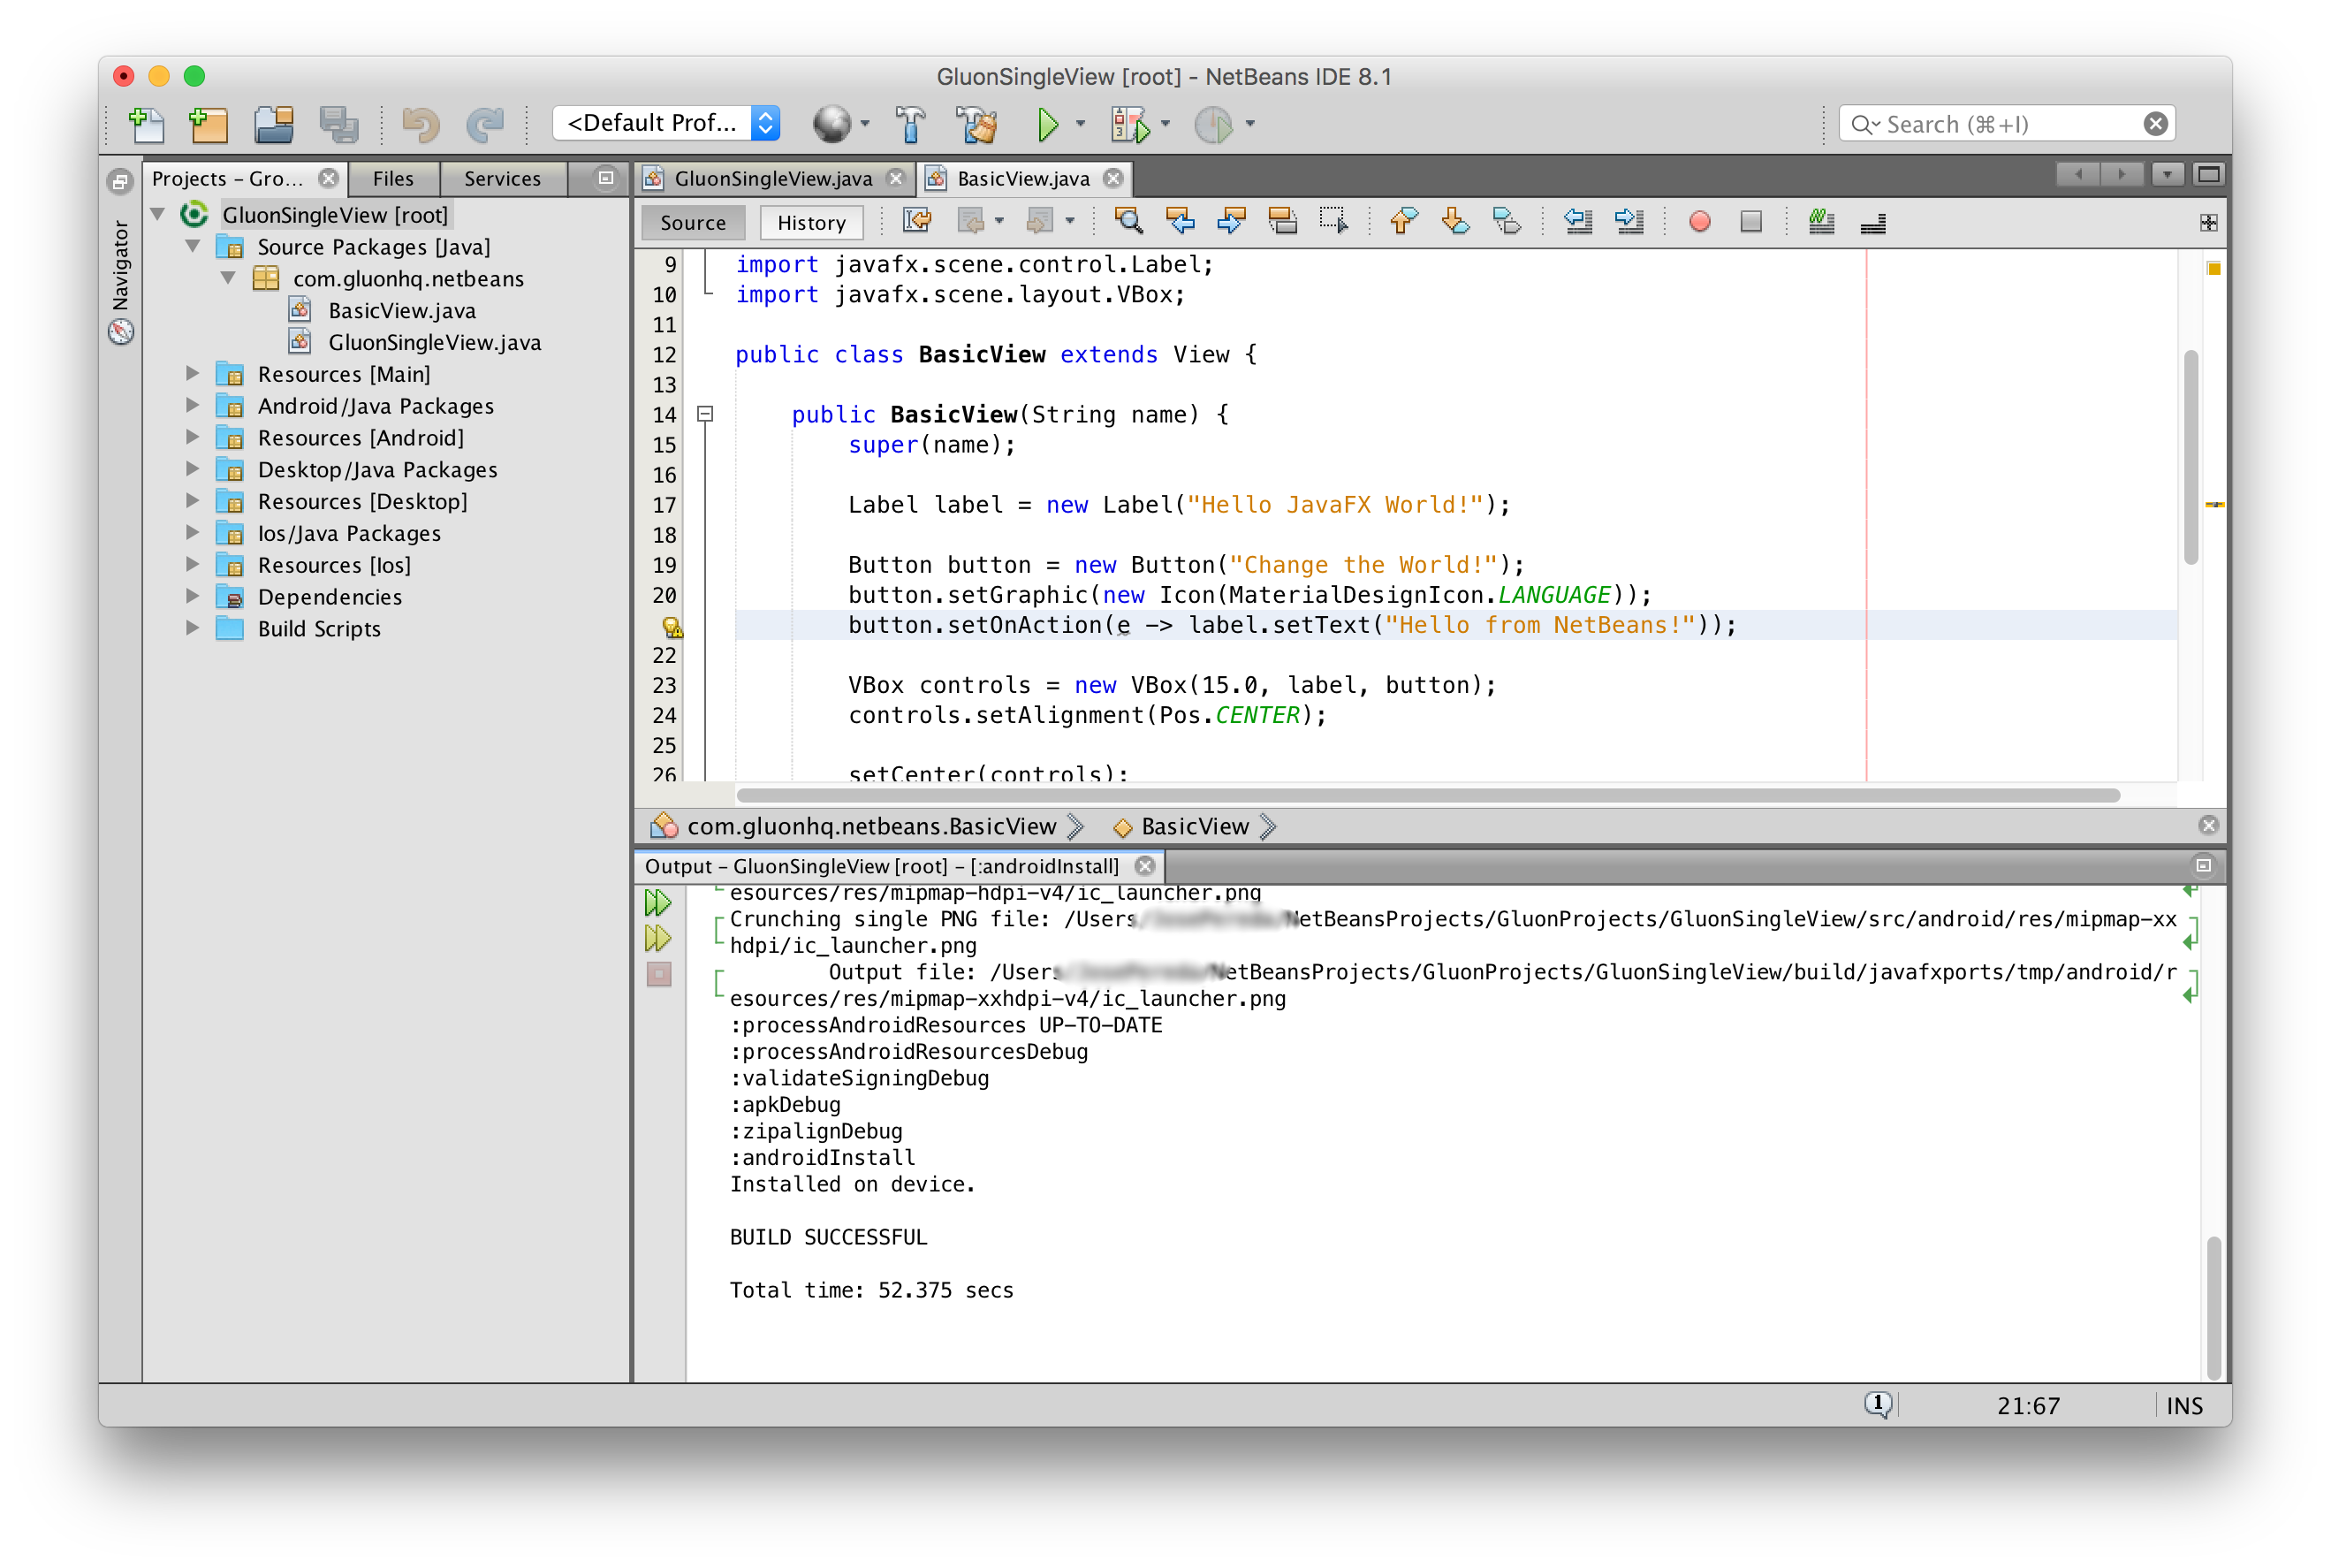Click the Clean and Build icon

pos(976,124)
